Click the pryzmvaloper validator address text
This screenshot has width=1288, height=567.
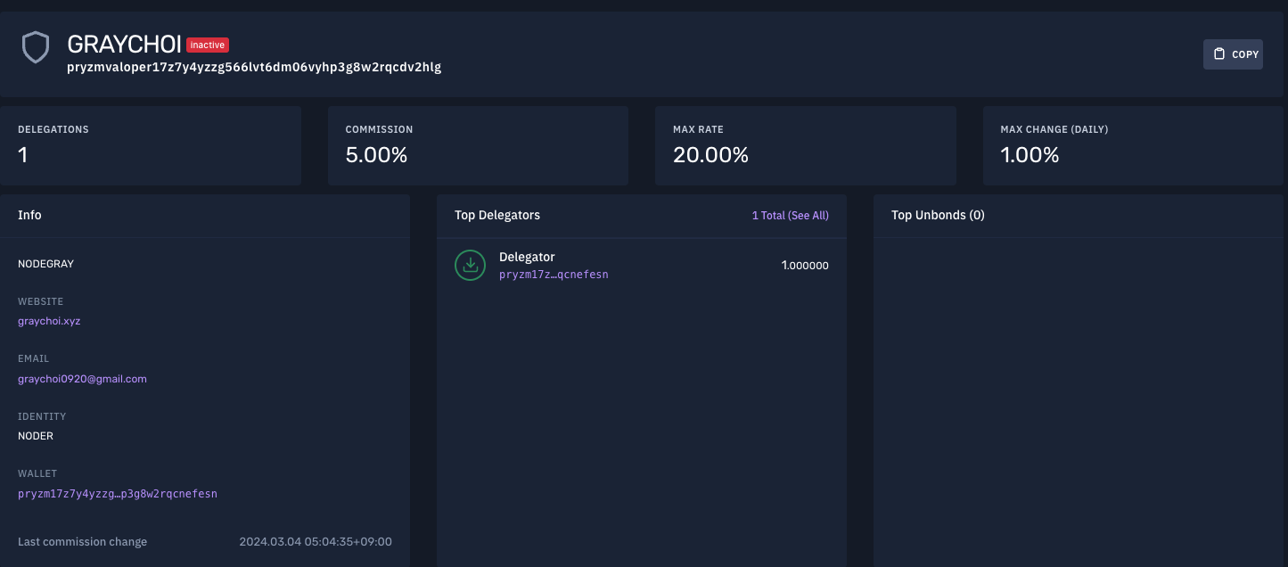[x=254, y=67]
